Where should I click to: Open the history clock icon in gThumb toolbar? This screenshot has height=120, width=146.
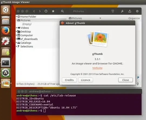(46, 11)
